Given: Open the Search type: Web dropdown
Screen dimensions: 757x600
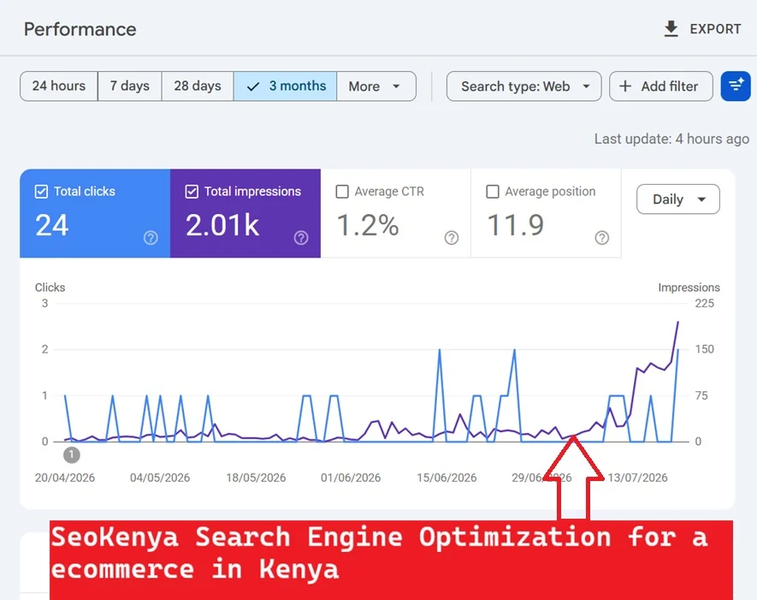Looking at the screenshot, I should tap(523, 86).
